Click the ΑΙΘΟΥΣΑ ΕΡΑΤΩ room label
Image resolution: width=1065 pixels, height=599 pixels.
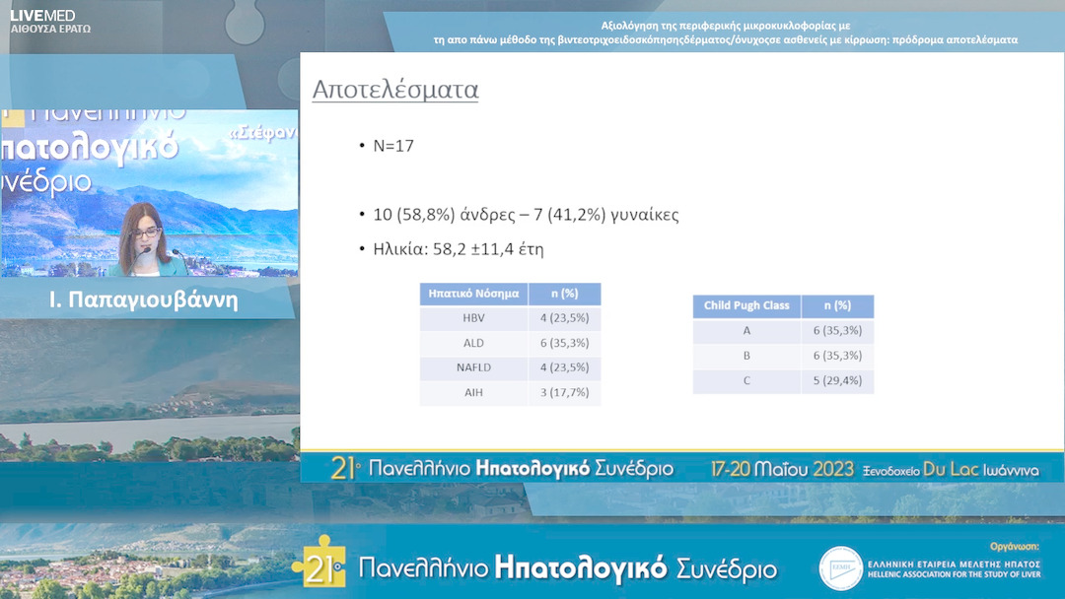click(50, 29)
